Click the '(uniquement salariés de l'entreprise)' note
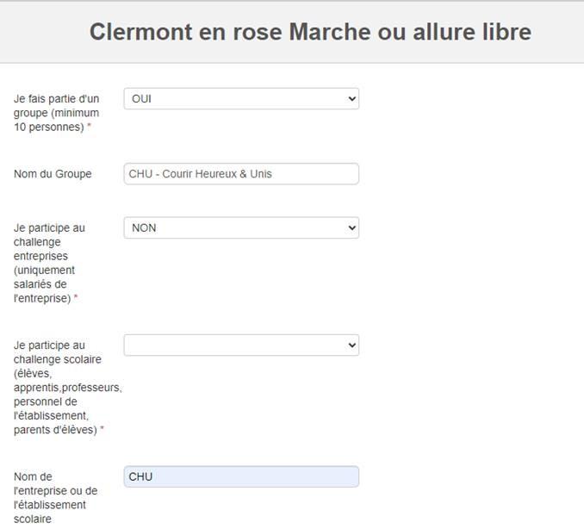The image size is (584, 529). pyautogui.click(x=44, y=284)
